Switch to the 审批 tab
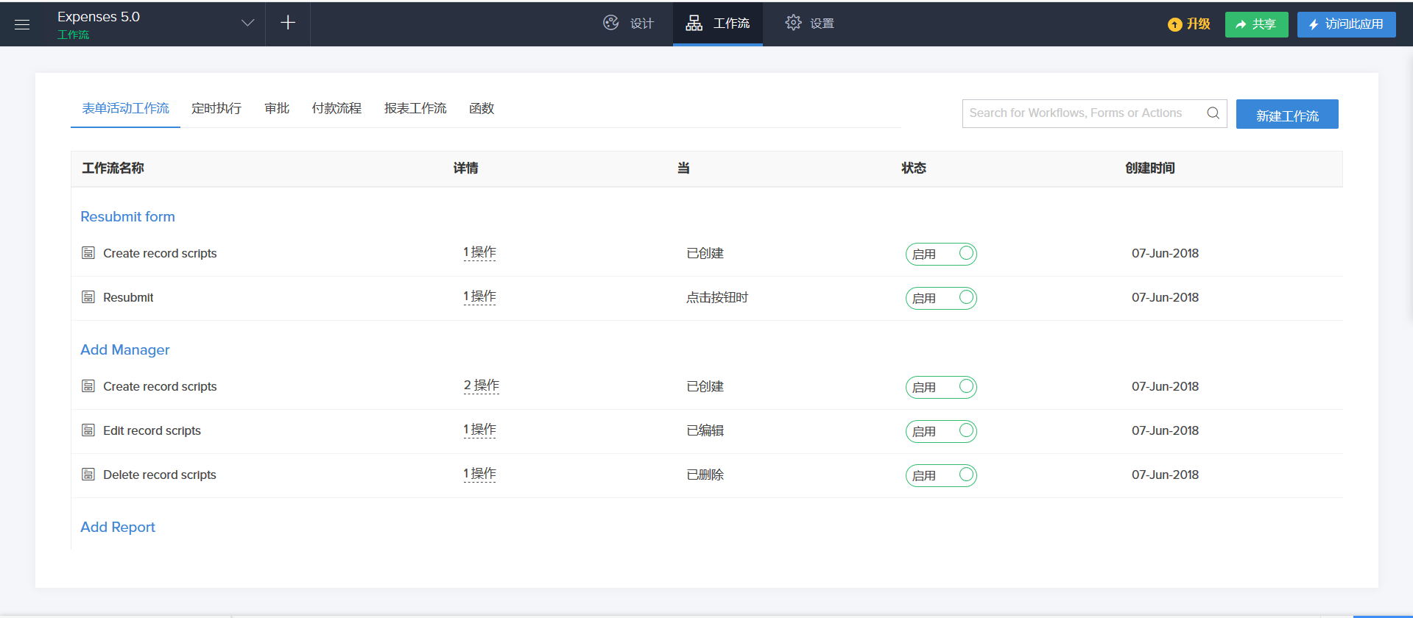This screenshot has height=618, width=1413. (277, 108)
